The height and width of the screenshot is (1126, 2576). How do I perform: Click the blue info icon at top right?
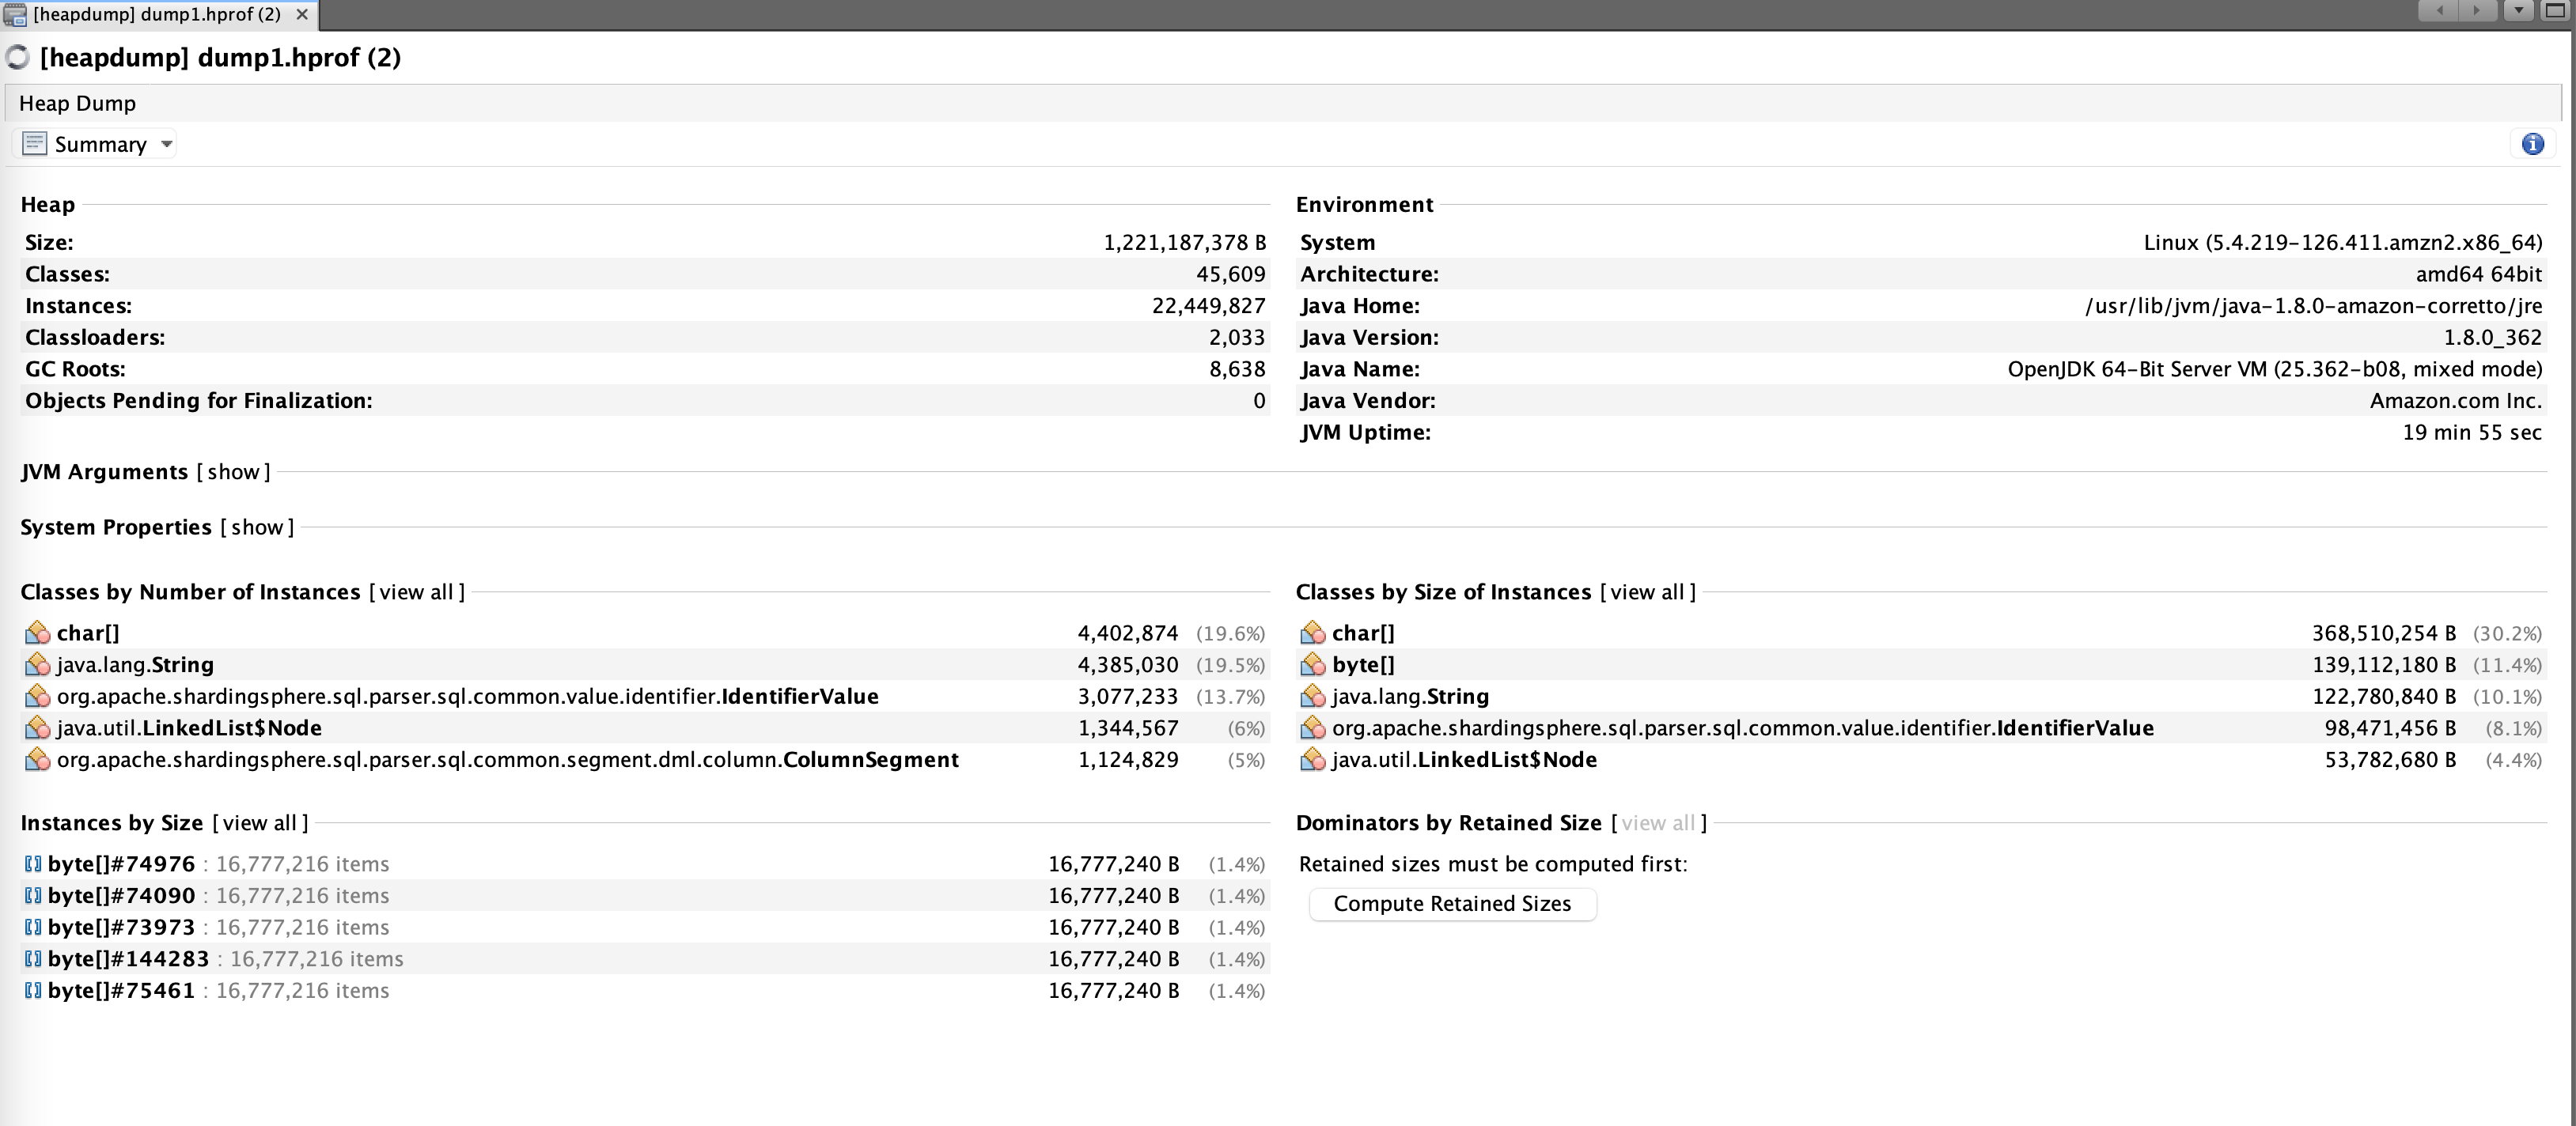[x=2534, y=143]
